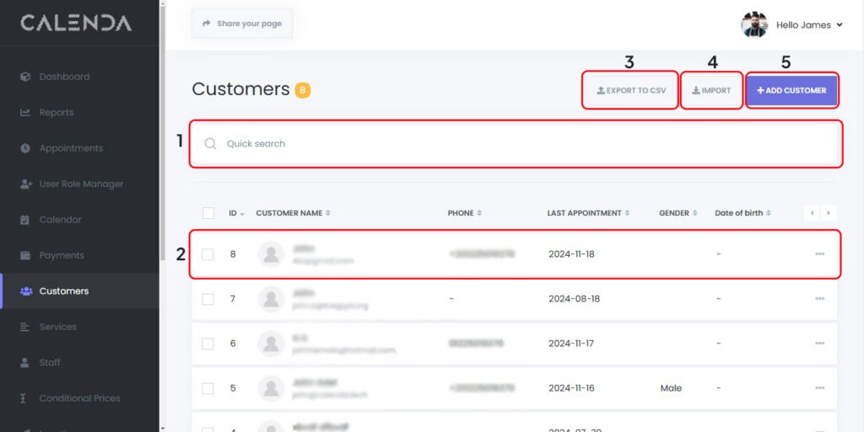Click the customers count badge
This screenshot has width=864, height=432.
303,90
